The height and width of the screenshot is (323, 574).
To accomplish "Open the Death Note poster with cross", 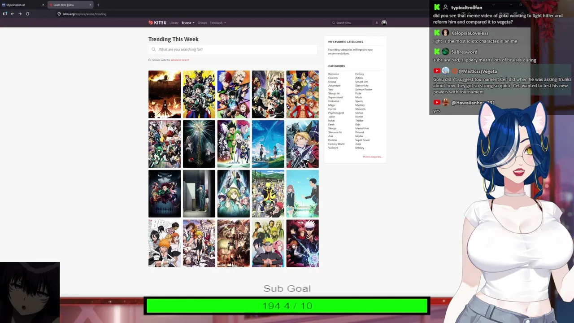I will [x=199, y=144].
